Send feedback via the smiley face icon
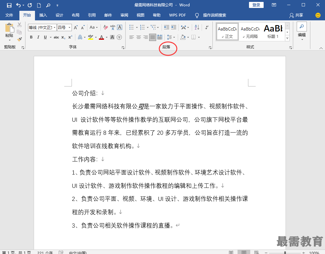The image size is (325, 254). (x=318, y=15)
